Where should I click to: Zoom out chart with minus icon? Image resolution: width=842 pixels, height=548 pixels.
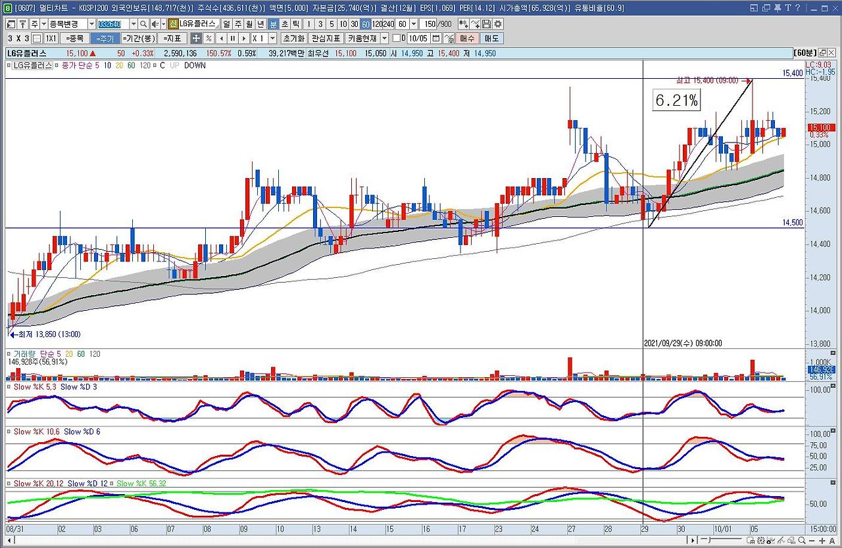tap(812, 540)
